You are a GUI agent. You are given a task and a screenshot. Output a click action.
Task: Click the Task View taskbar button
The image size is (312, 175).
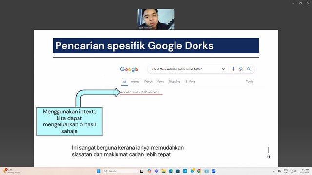click(x=142, y=171)
